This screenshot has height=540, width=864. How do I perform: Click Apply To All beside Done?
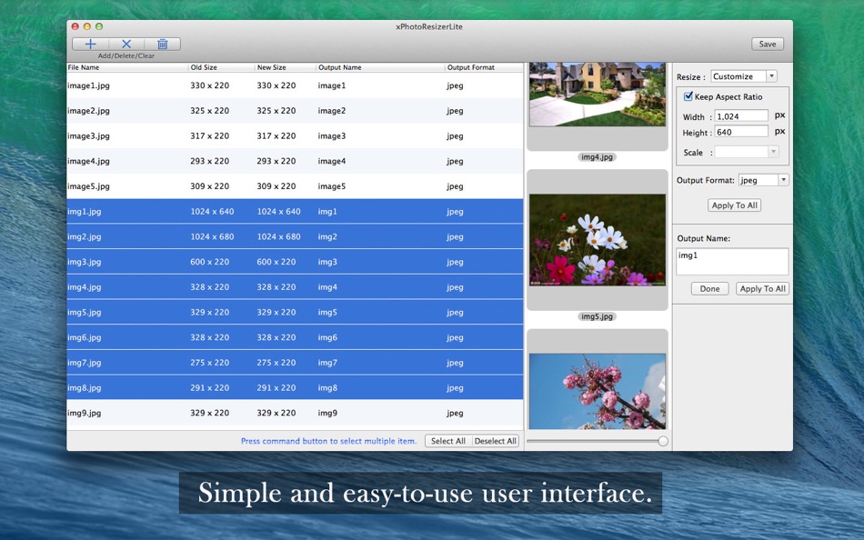[763, 288]
